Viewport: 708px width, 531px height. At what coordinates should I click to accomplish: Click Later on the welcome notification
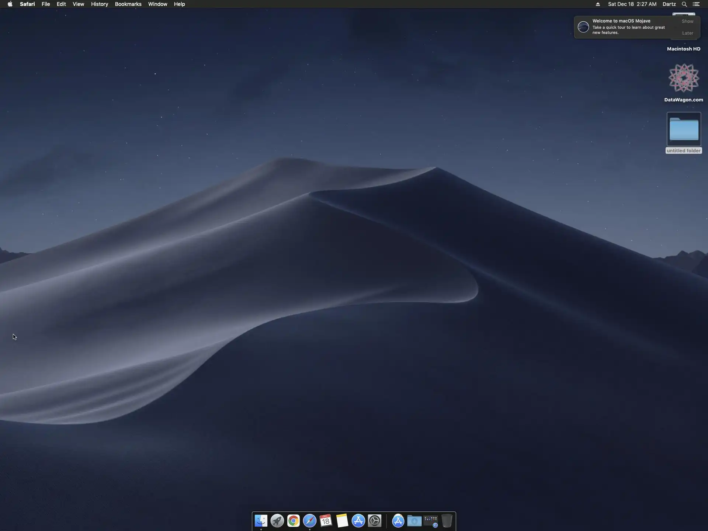tap(687, 33)
